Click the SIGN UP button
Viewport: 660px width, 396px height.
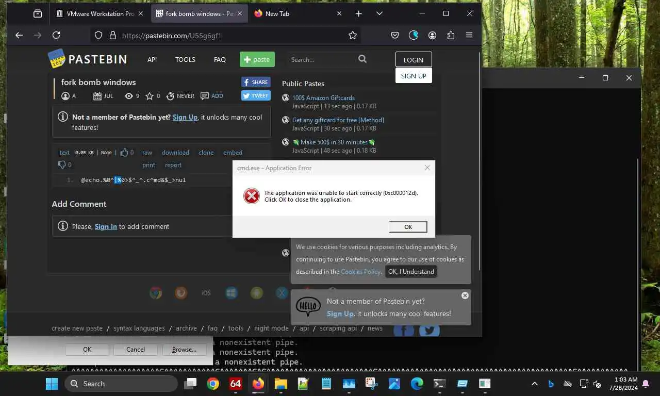[x=414, y=76]
